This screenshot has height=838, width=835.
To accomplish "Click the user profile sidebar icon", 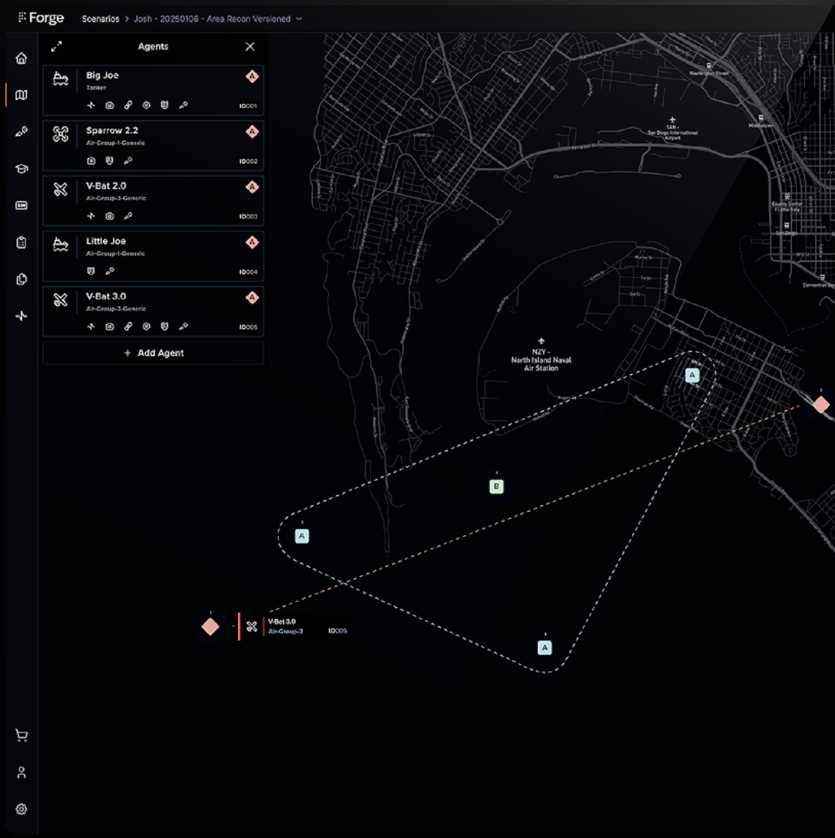I will (22, 773).
